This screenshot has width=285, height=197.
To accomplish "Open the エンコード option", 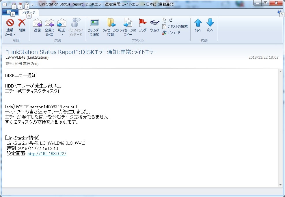I will coord(171,33).
